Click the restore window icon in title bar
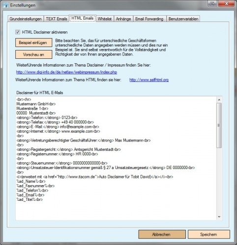 pyautogui.click(x=212, y=3)
